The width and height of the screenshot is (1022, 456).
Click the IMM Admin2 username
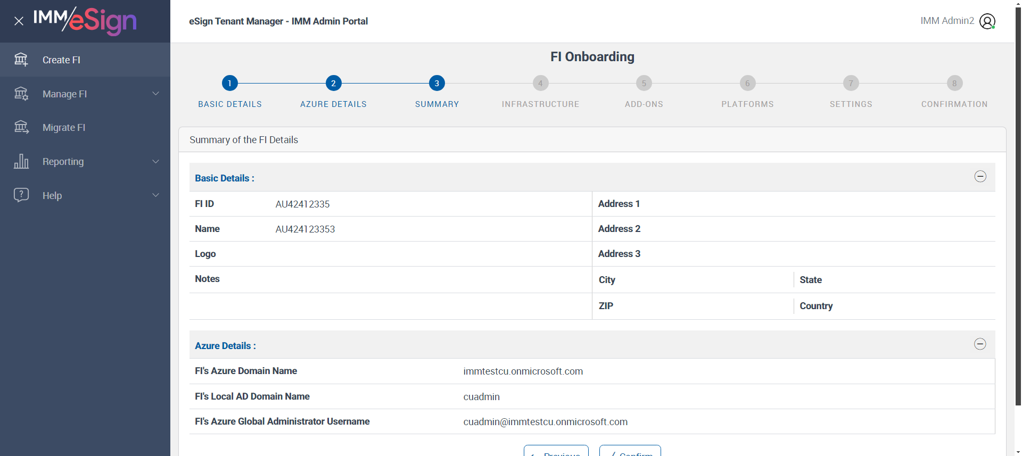click(947, 21)
